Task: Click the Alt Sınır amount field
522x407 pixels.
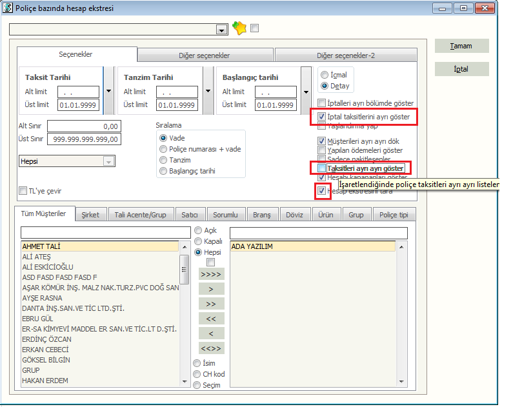Action: (x=83, y=126)
